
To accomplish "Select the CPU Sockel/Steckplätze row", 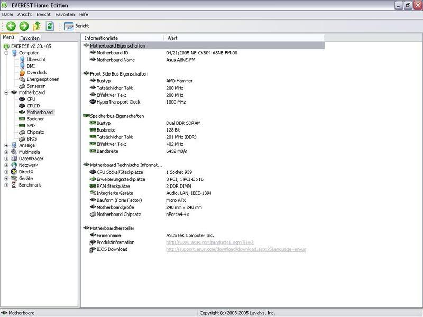I will click(x=203, y=172).
